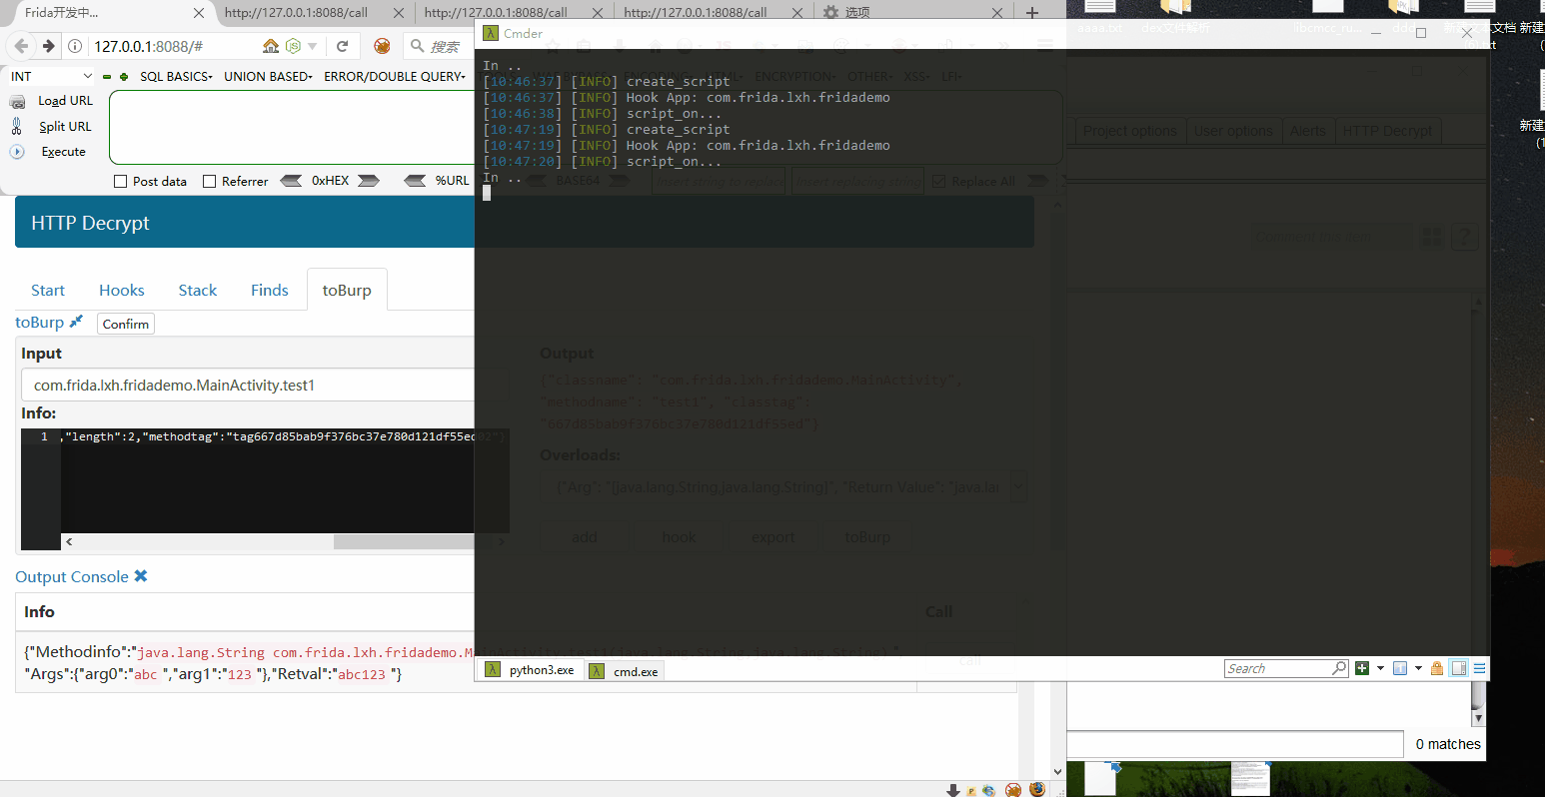Screen dimensions: 1545x797
Task: Click the orange crossed-bug toolbar icon
Action: [382, 46]
